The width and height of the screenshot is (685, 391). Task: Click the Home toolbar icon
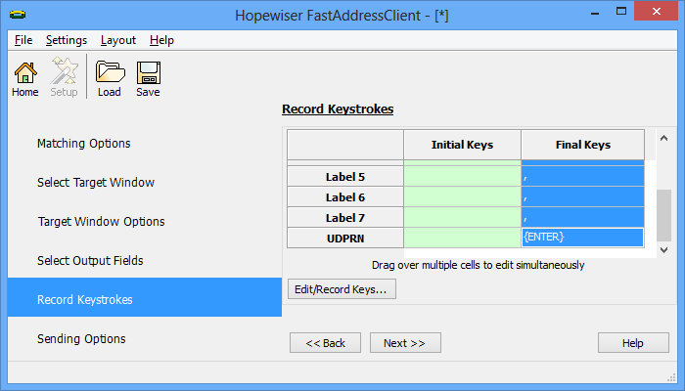(25, 78)
